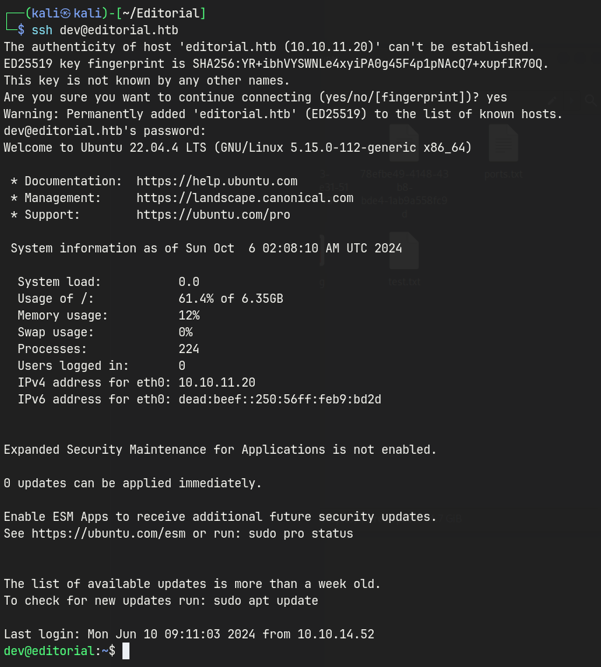
Task: Open the help.ubuntu.com documentation link
Action: pyautogui.click(x=217, y=181)
